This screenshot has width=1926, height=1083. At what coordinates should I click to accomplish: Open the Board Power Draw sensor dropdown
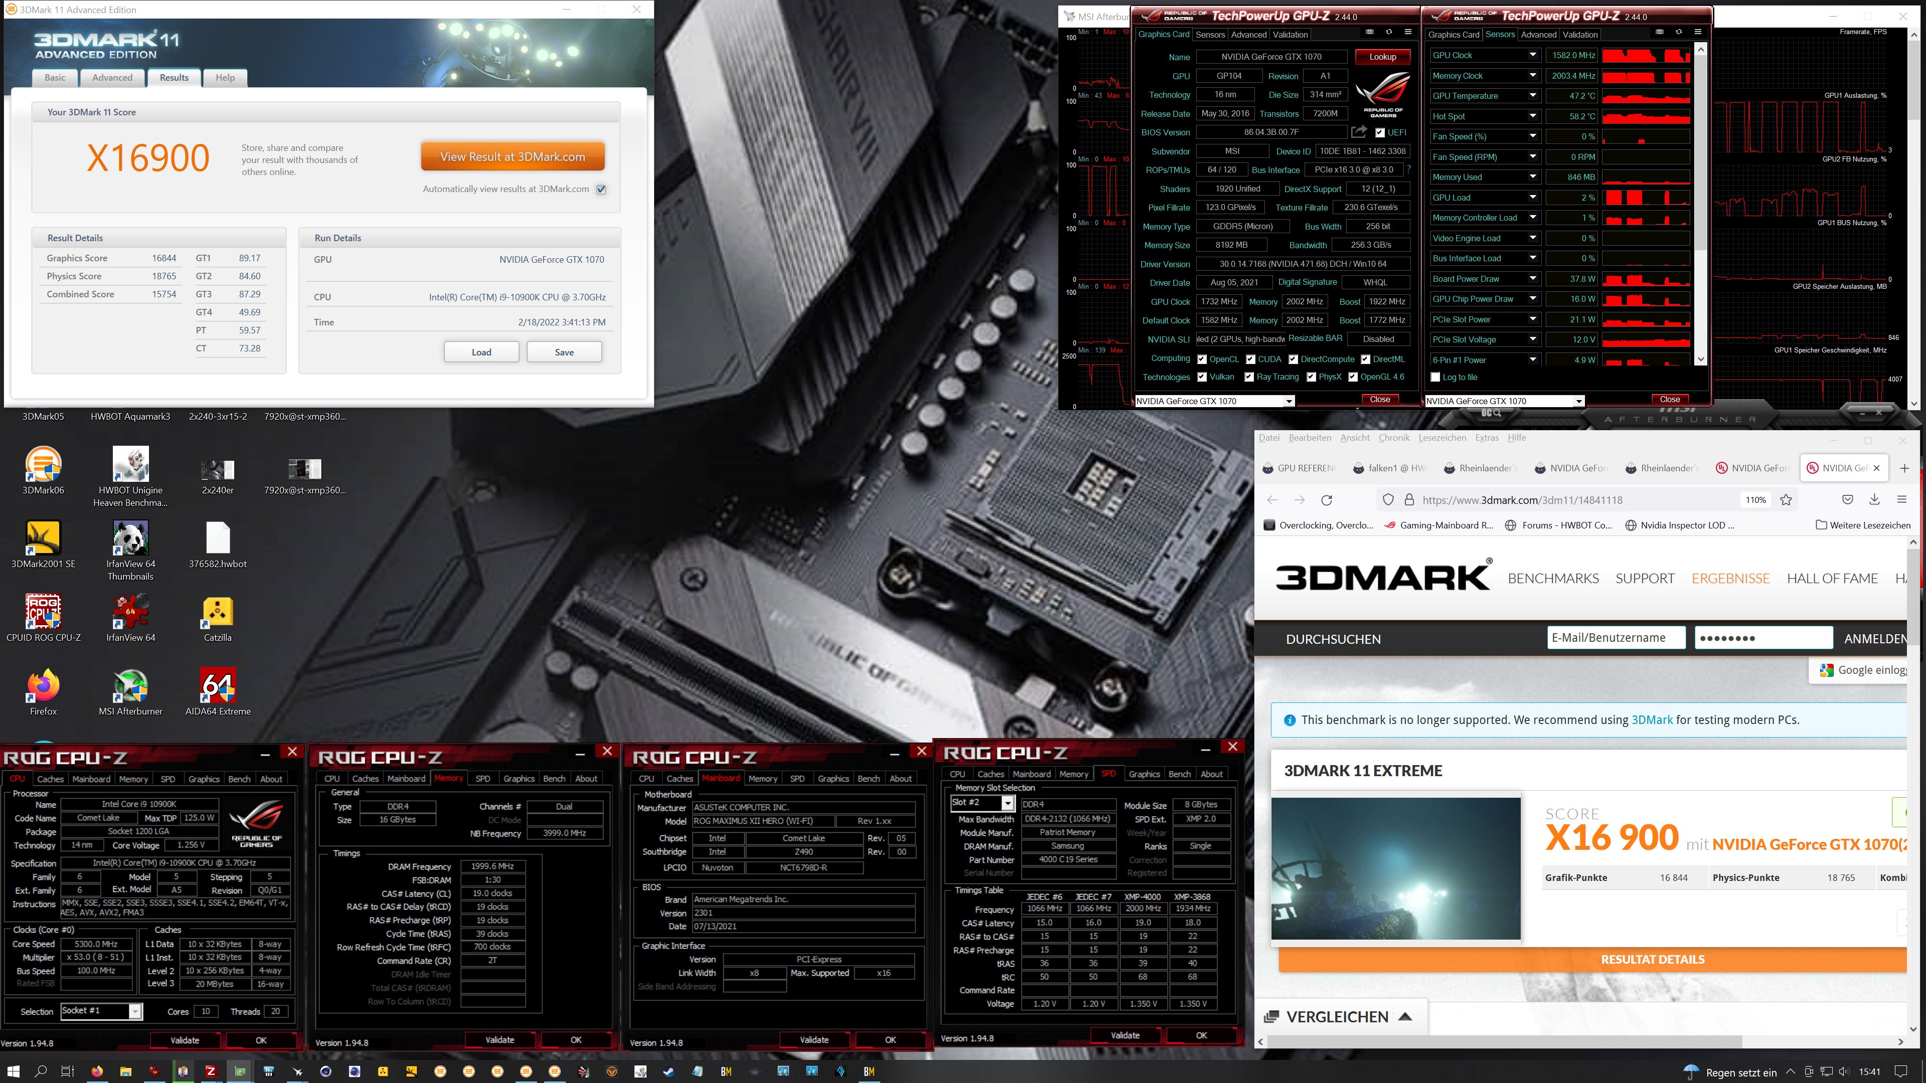(1533, 278)
